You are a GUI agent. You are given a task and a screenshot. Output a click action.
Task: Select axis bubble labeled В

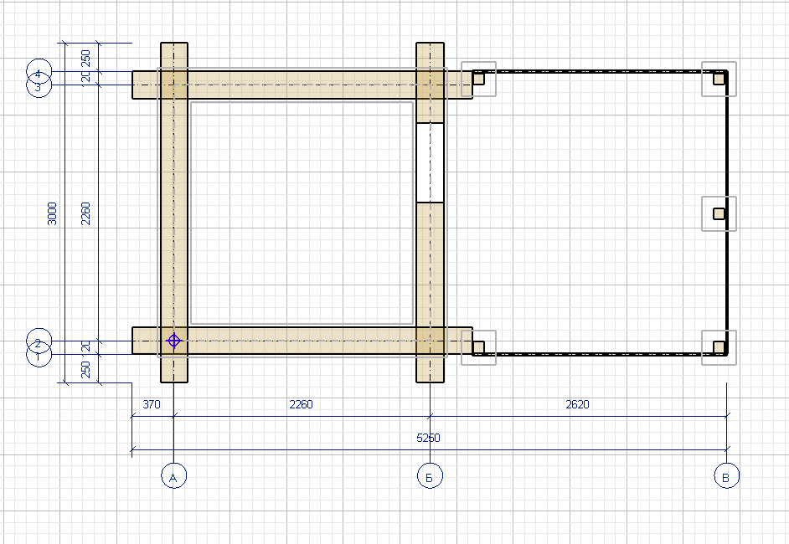tap(726, 477)
